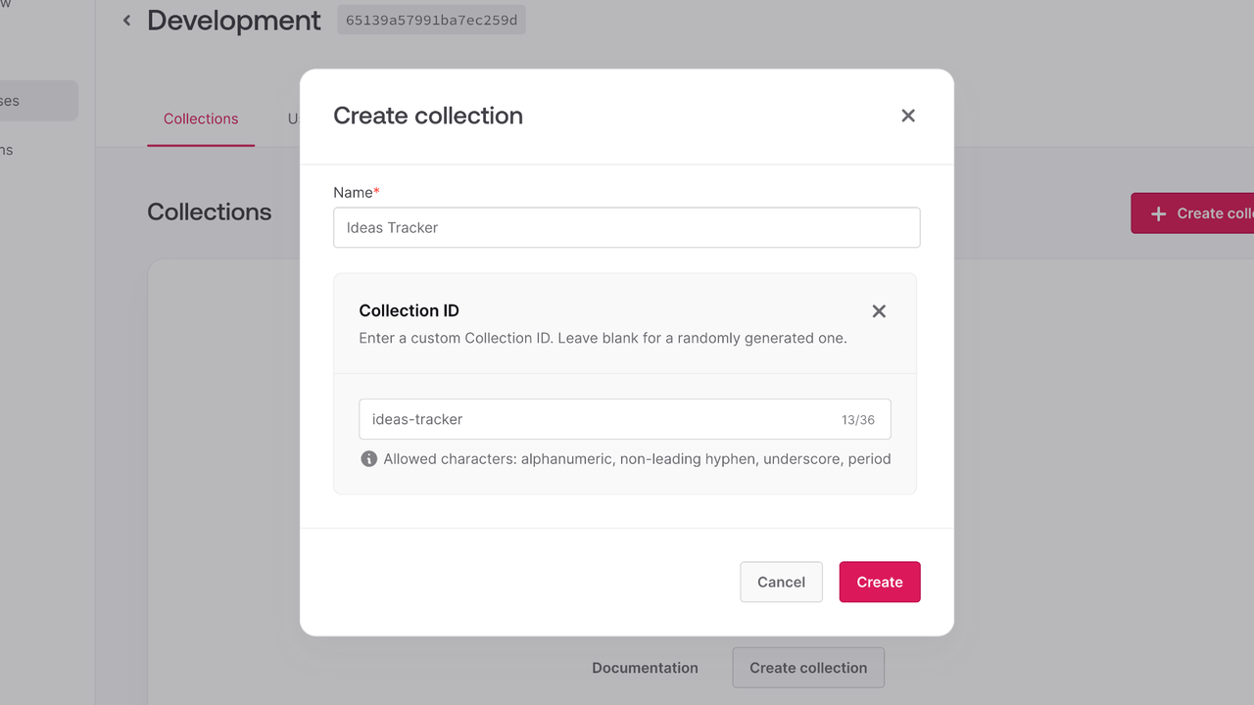
Task: Select the partially visible tab next to Collections
Action: (293, 118)
